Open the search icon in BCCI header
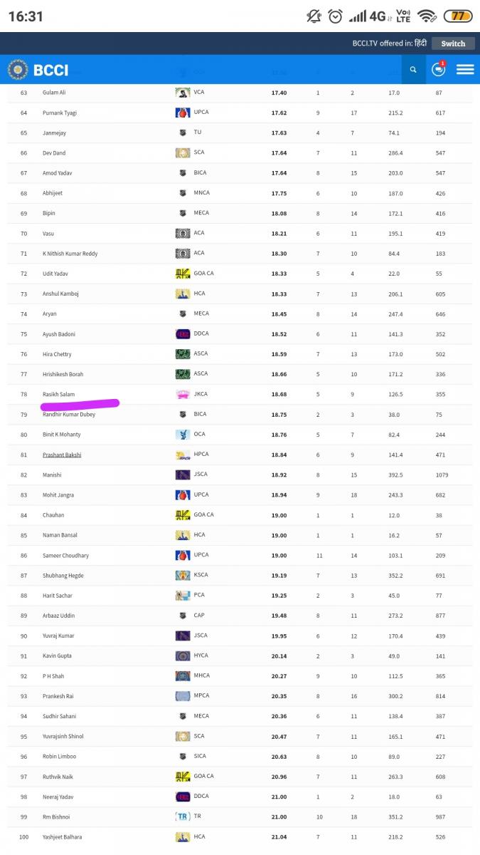This screenshot has height=855, width=480. pos(412,69)
